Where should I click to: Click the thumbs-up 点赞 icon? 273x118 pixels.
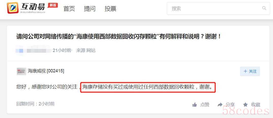195,105
